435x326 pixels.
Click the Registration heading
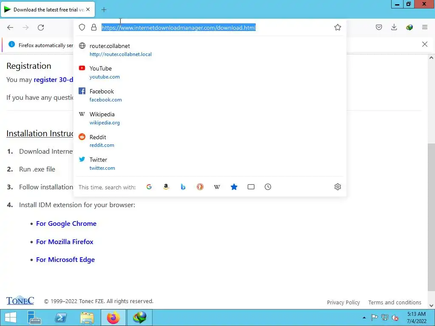[x=29, y=66]
